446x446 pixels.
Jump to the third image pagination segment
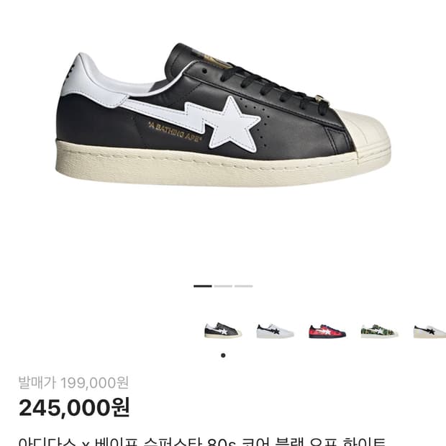pos(244,286)
